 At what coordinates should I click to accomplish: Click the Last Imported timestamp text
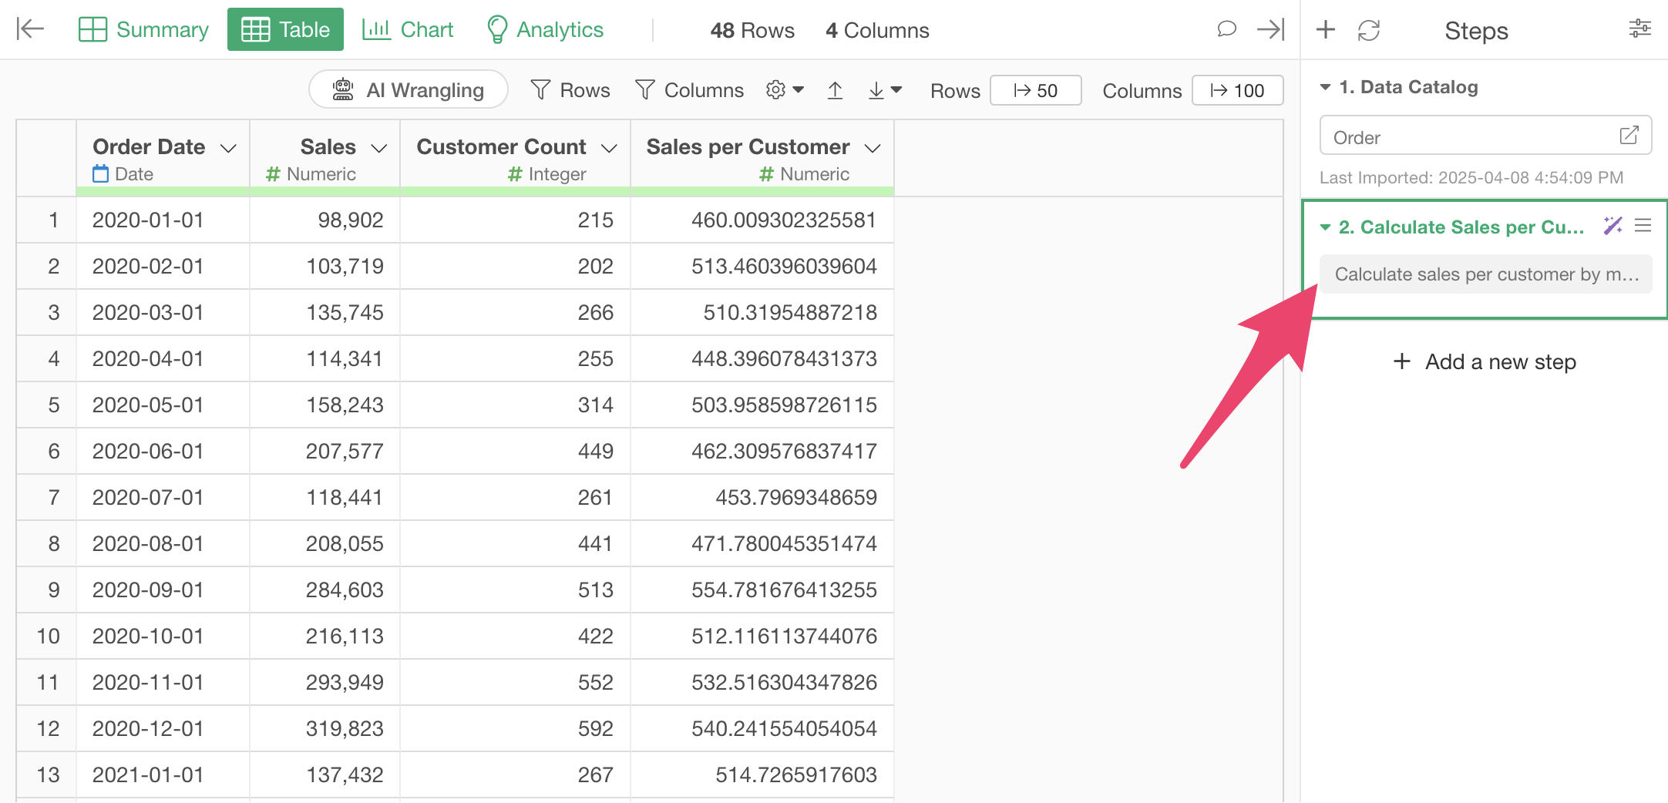coord(1471,177)
